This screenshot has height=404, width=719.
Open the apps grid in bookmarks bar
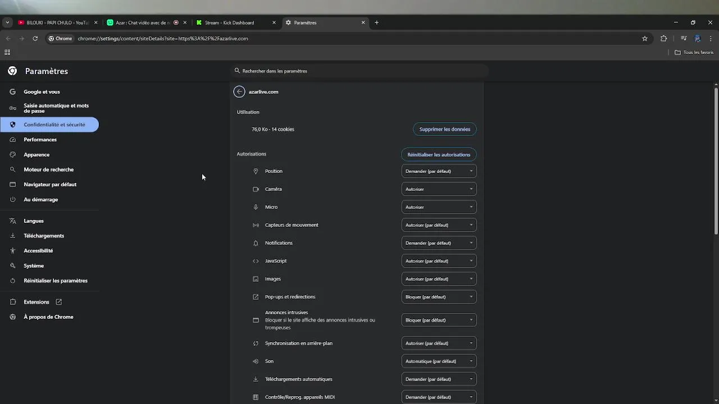7,52
